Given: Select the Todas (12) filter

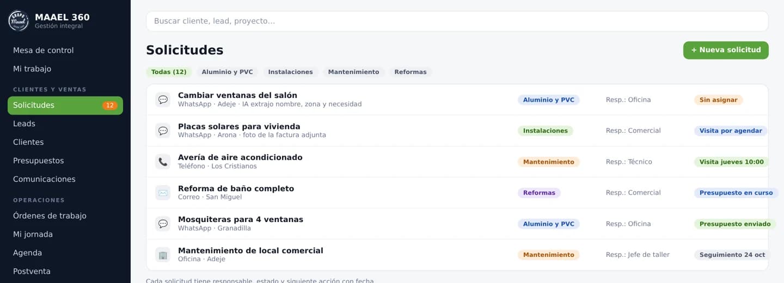Looking at the screenshot, I should [x=169, y=72].
